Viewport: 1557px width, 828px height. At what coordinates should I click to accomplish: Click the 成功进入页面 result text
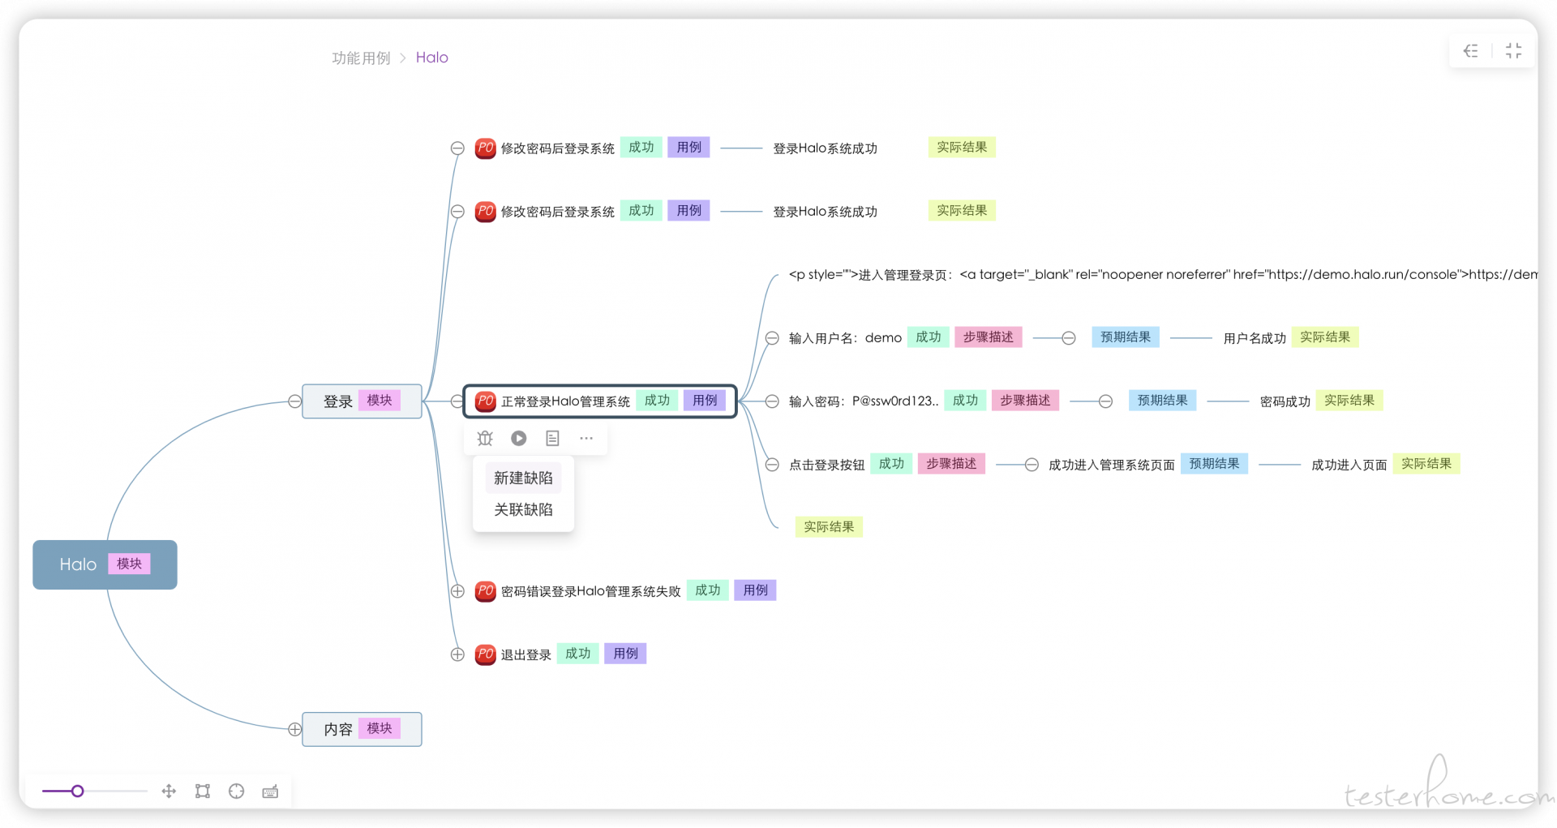(x=1349, y=465)
